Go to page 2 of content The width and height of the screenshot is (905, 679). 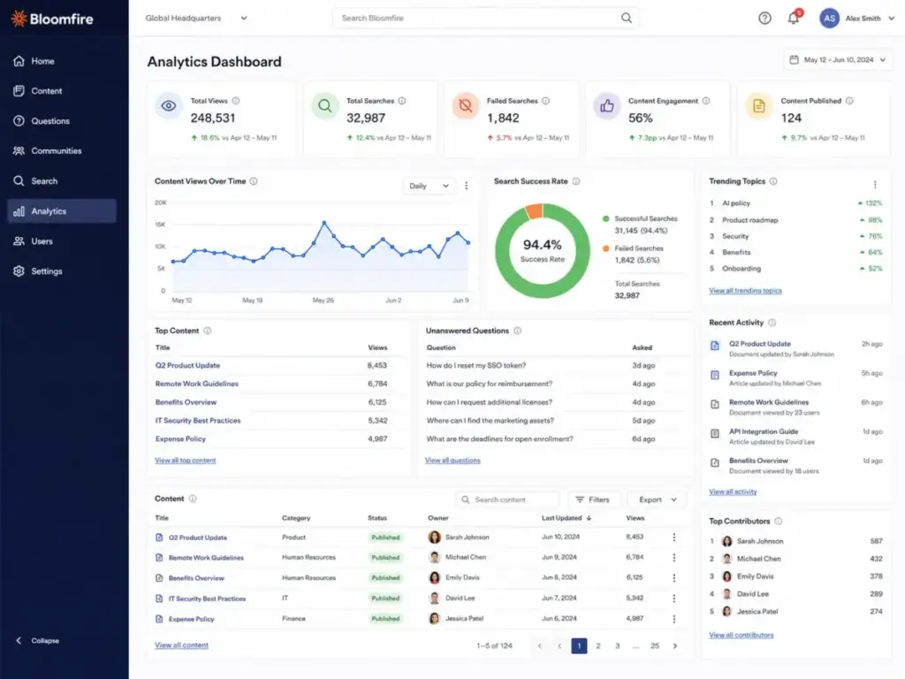598,646
